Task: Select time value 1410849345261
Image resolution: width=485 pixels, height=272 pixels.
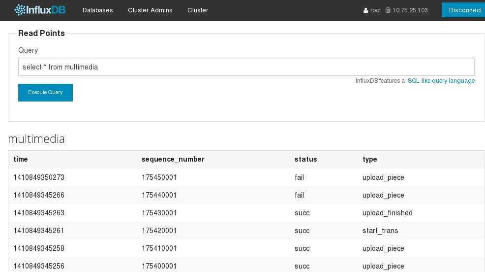Action: pos(39,231)
